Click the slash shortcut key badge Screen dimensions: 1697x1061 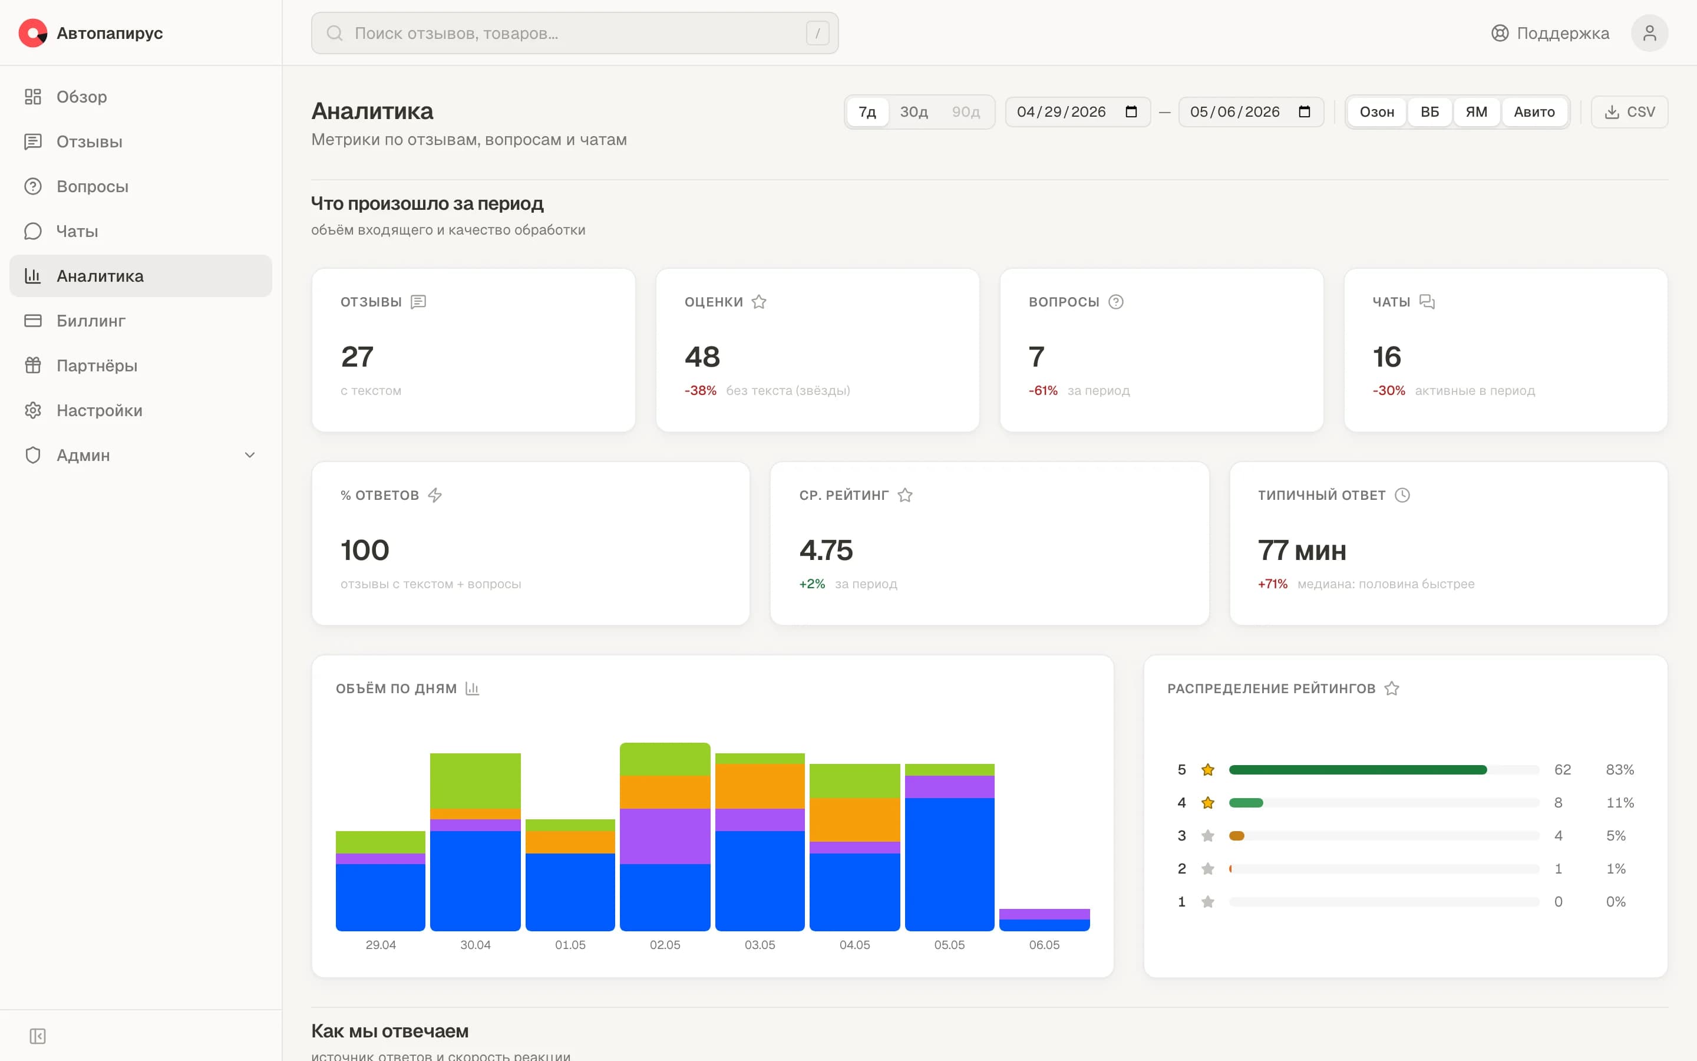pyautogui.click(x=817, y=33)
